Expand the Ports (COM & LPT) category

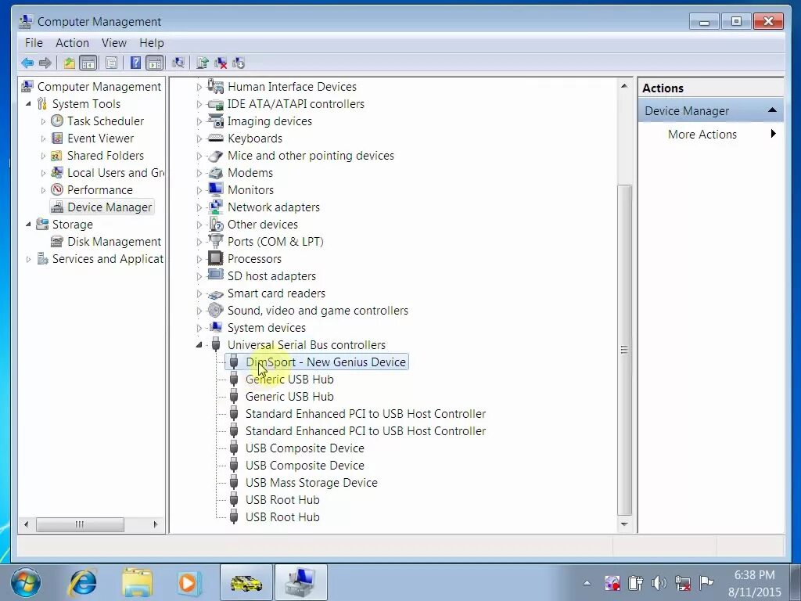tap(199, 242)
